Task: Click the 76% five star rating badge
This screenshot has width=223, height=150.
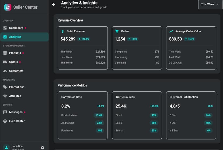Action: 208,115
